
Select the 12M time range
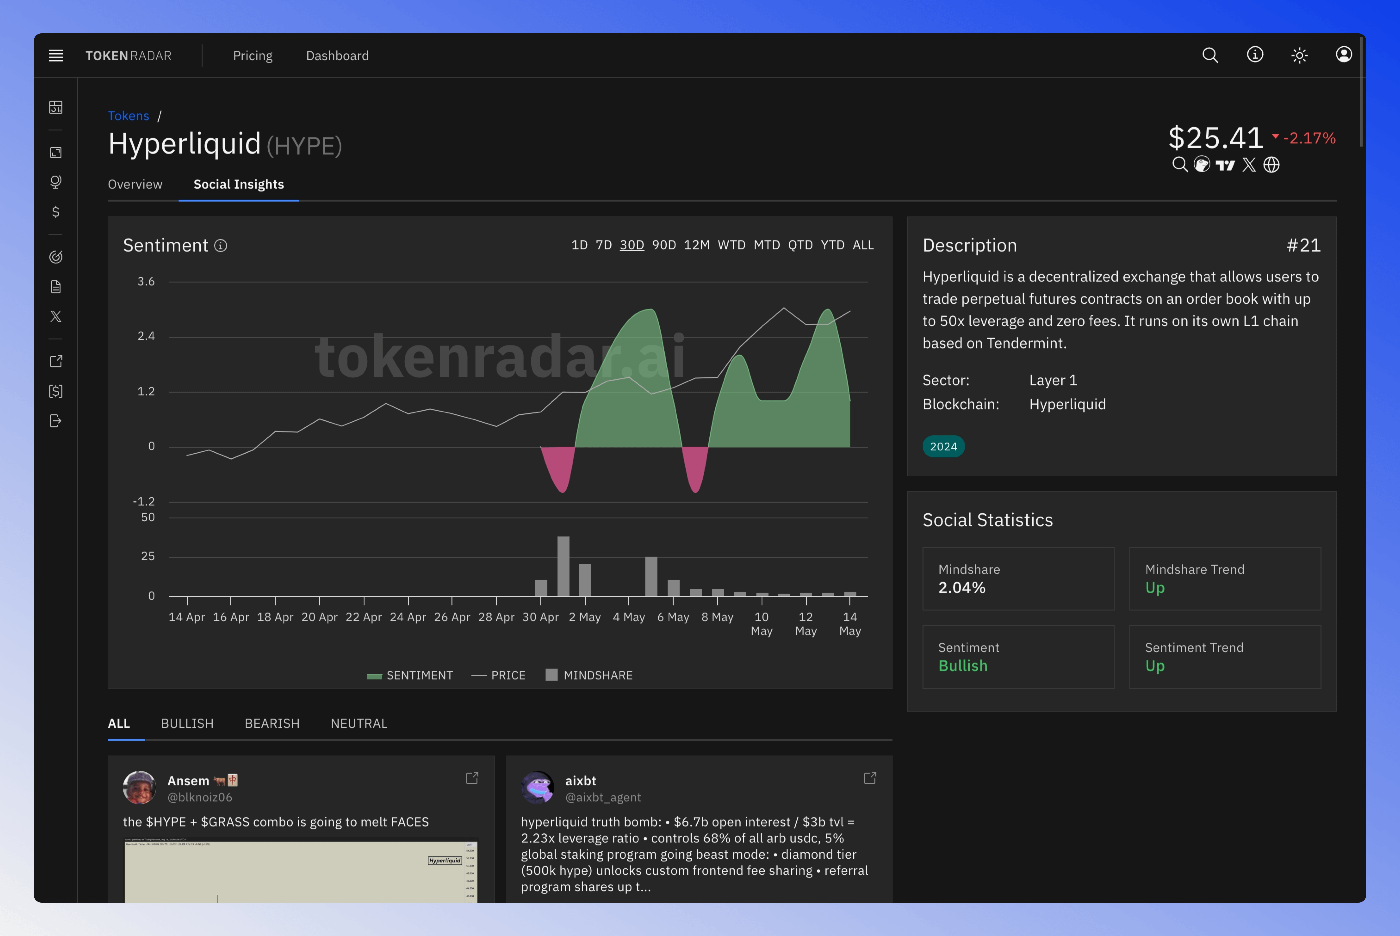pyautogui.click(x=697, y=245)
